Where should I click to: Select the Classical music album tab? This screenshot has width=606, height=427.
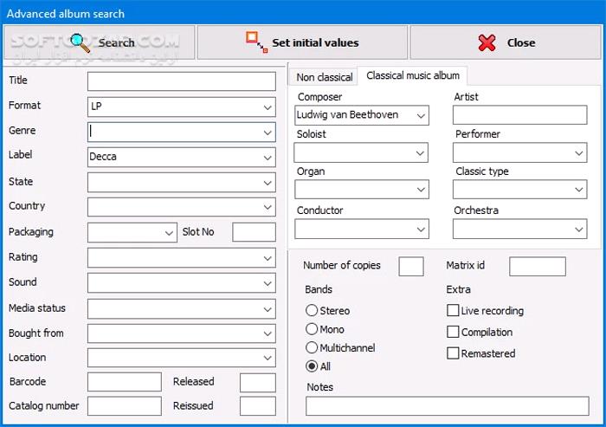click(414, 75)
